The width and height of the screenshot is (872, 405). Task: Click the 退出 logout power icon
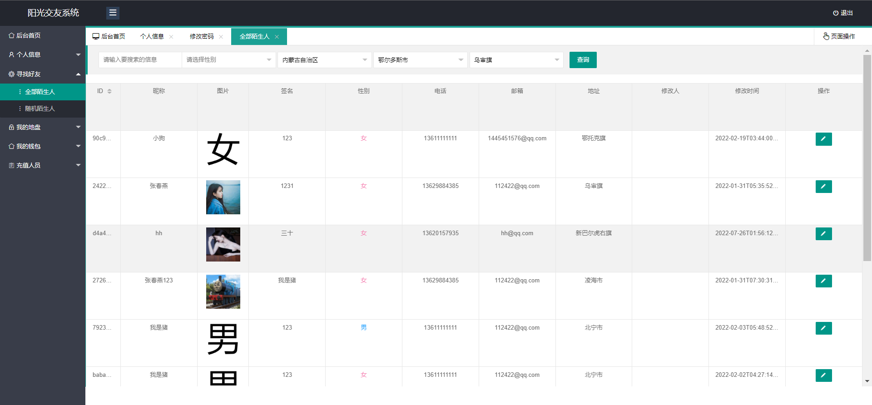click(836, 13)
